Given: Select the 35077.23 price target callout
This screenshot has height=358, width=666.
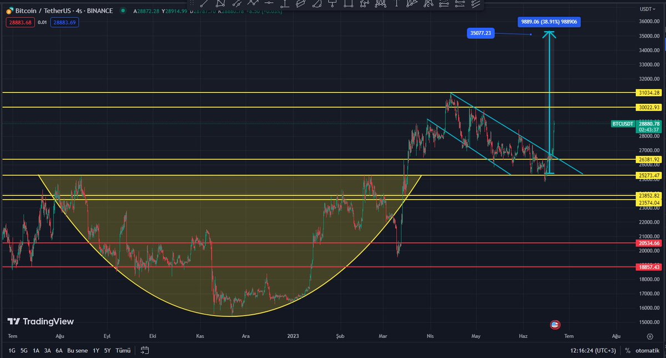Looking at the screenshot, I should [x=481, y=33].
